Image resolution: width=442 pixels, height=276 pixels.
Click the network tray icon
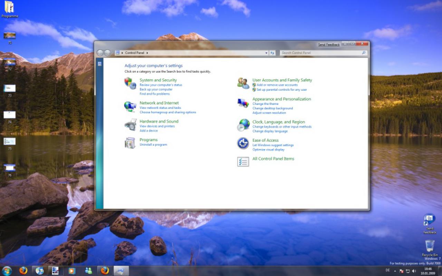[408, 271]
